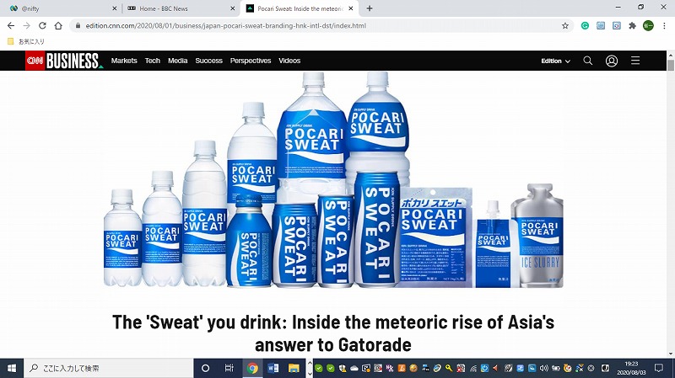Show hidden taskbar tray icons chevron
This screenshot has width=675, height=378.
(x=310, y=368)
